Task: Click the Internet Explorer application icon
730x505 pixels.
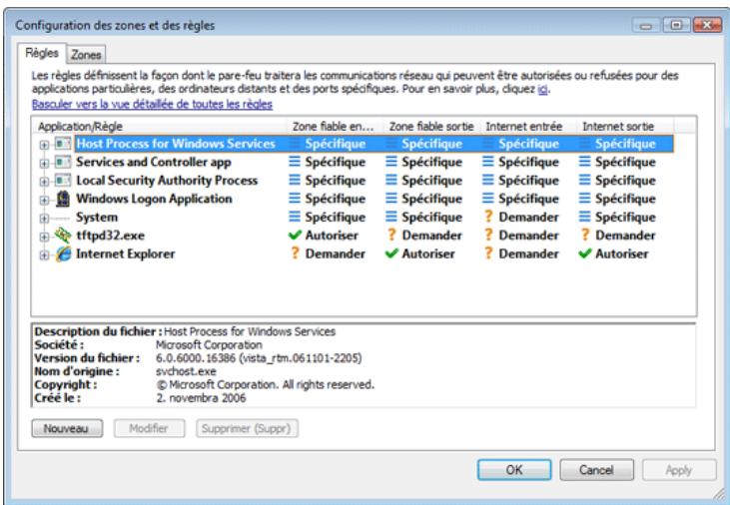Action: point(63,254)
